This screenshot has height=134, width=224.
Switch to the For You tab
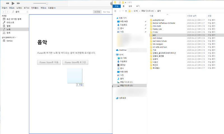[x=106, y=12]
